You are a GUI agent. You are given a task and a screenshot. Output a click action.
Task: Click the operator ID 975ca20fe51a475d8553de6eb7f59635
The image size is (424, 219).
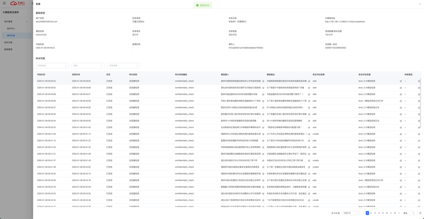246,48
